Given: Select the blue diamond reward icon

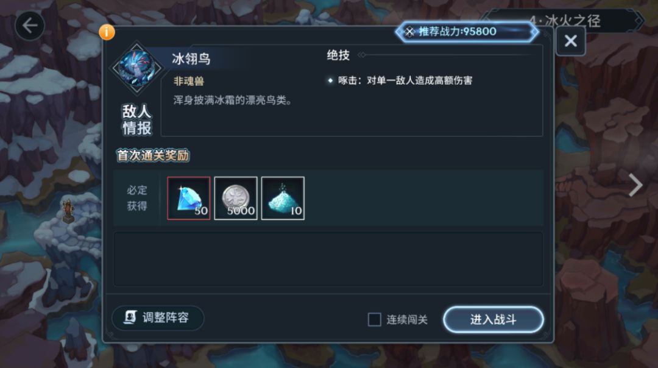Looking at the screenshot, I should tap(189, 198).
